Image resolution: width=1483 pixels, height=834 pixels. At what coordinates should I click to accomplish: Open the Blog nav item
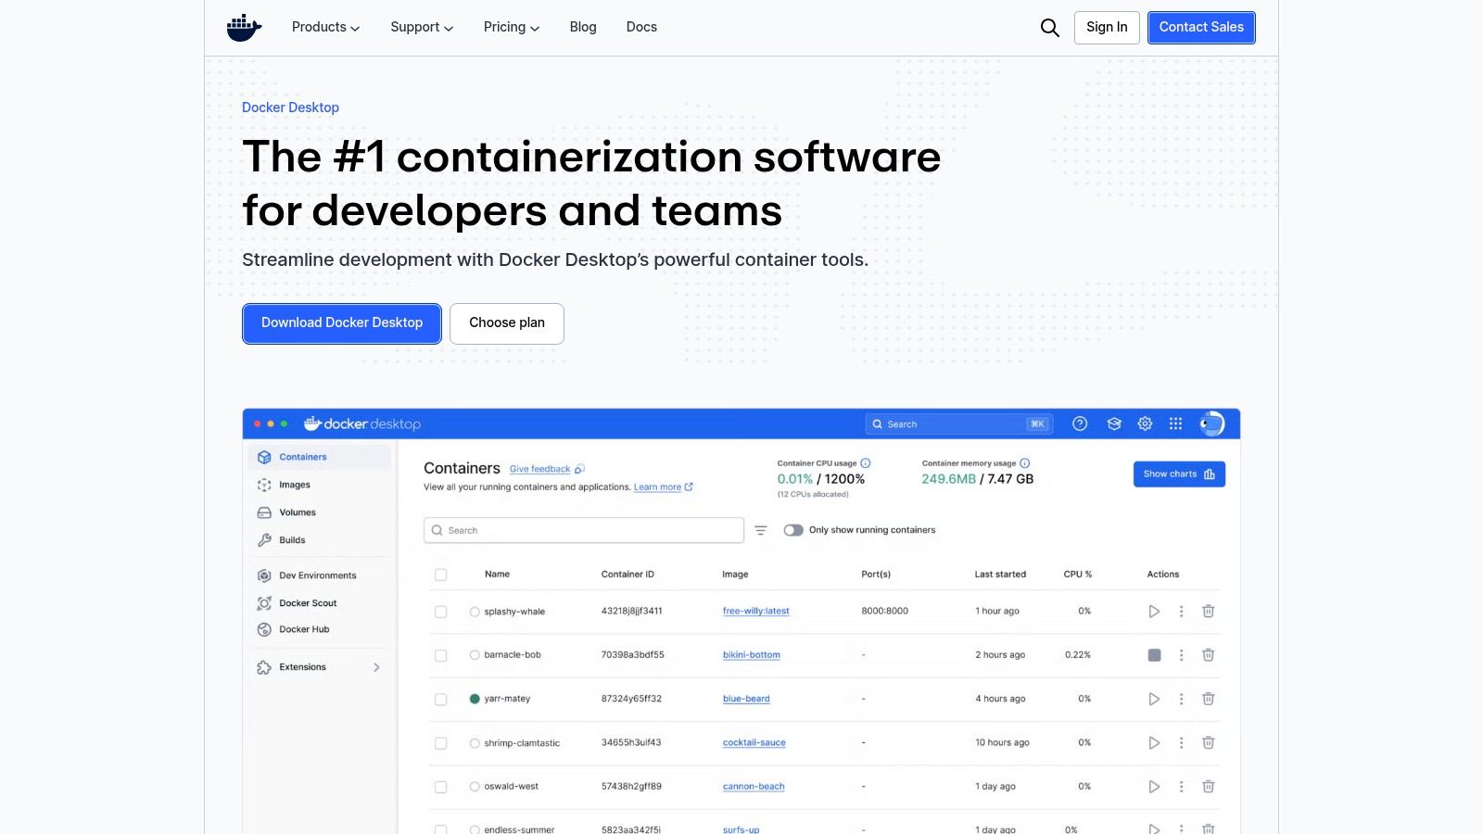[x=583, y=27]
